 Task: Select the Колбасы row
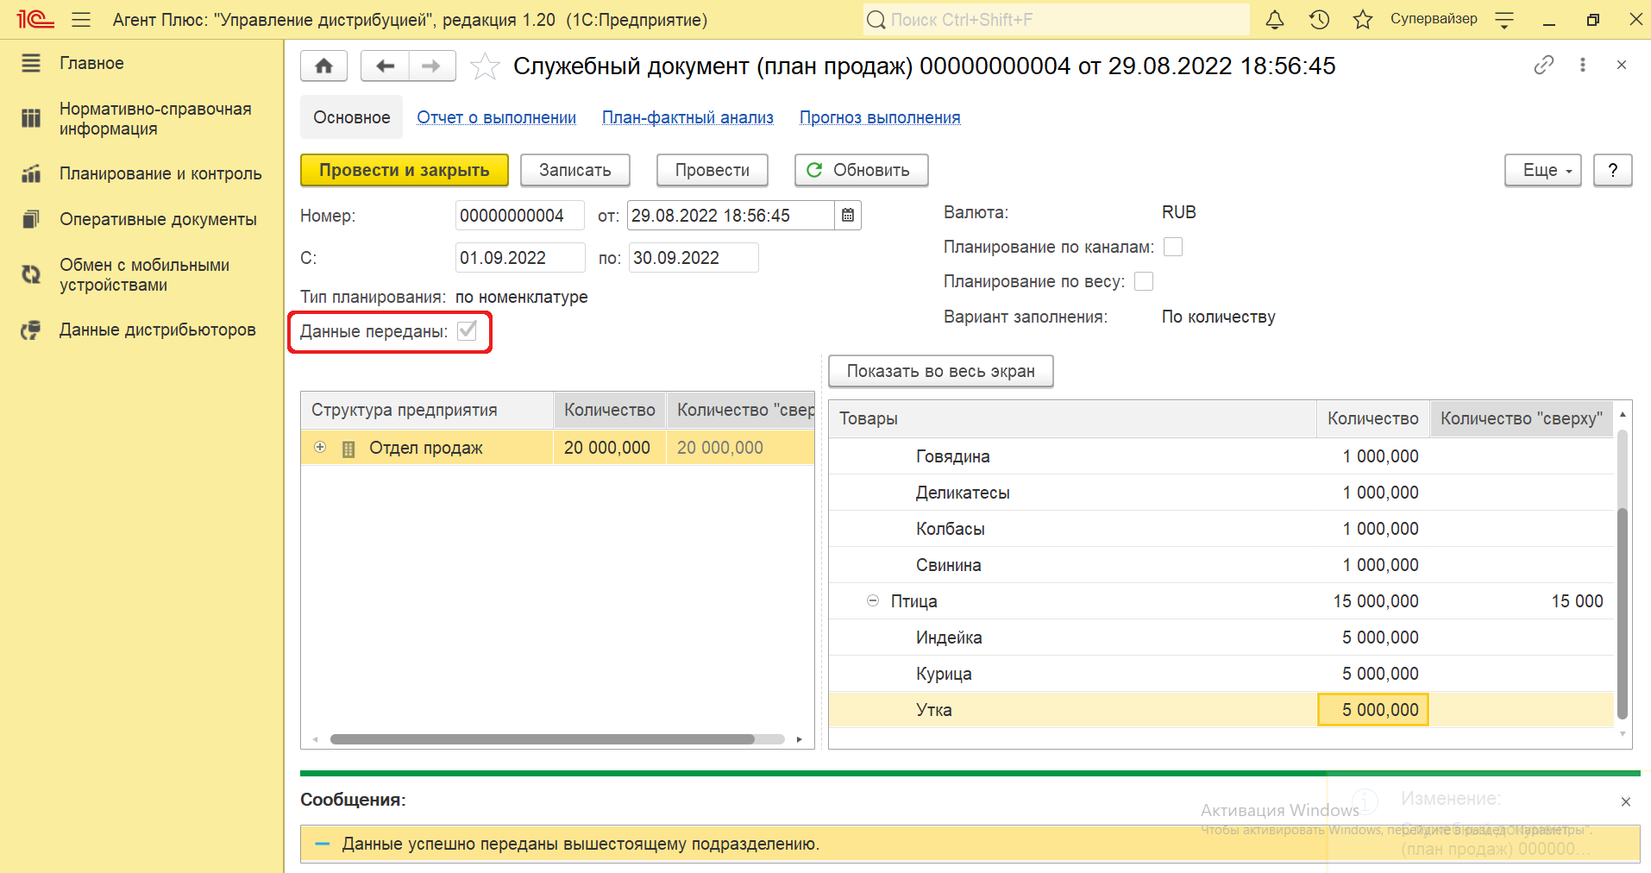coord(1221,529)
